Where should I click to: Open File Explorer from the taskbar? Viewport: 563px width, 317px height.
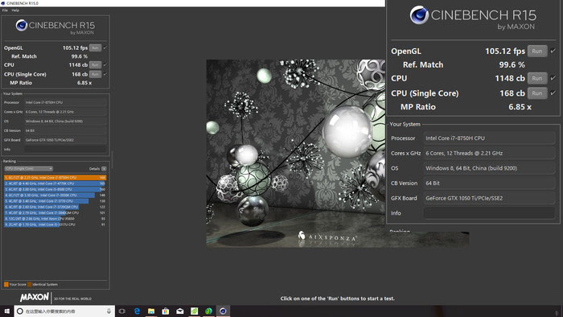pos(151,311)
